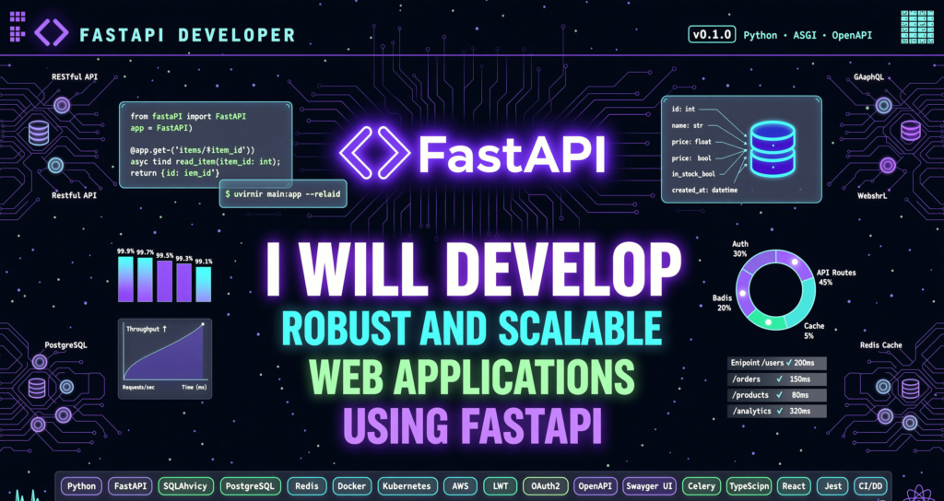
Task: Click the 99.9% bar in the bar chart
Action: coord(125,279)
